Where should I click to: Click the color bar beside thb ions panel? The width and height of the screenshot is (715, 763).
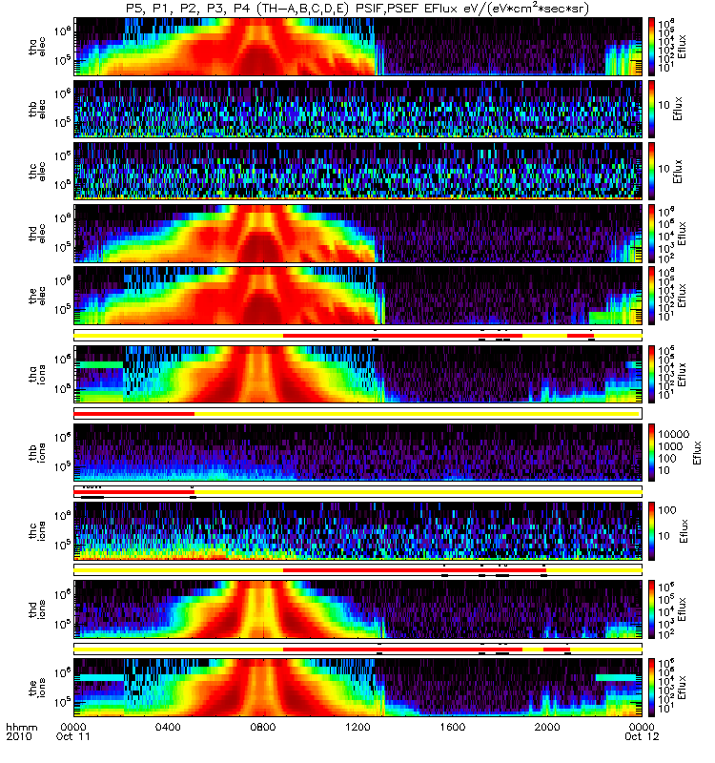(652, 452)
